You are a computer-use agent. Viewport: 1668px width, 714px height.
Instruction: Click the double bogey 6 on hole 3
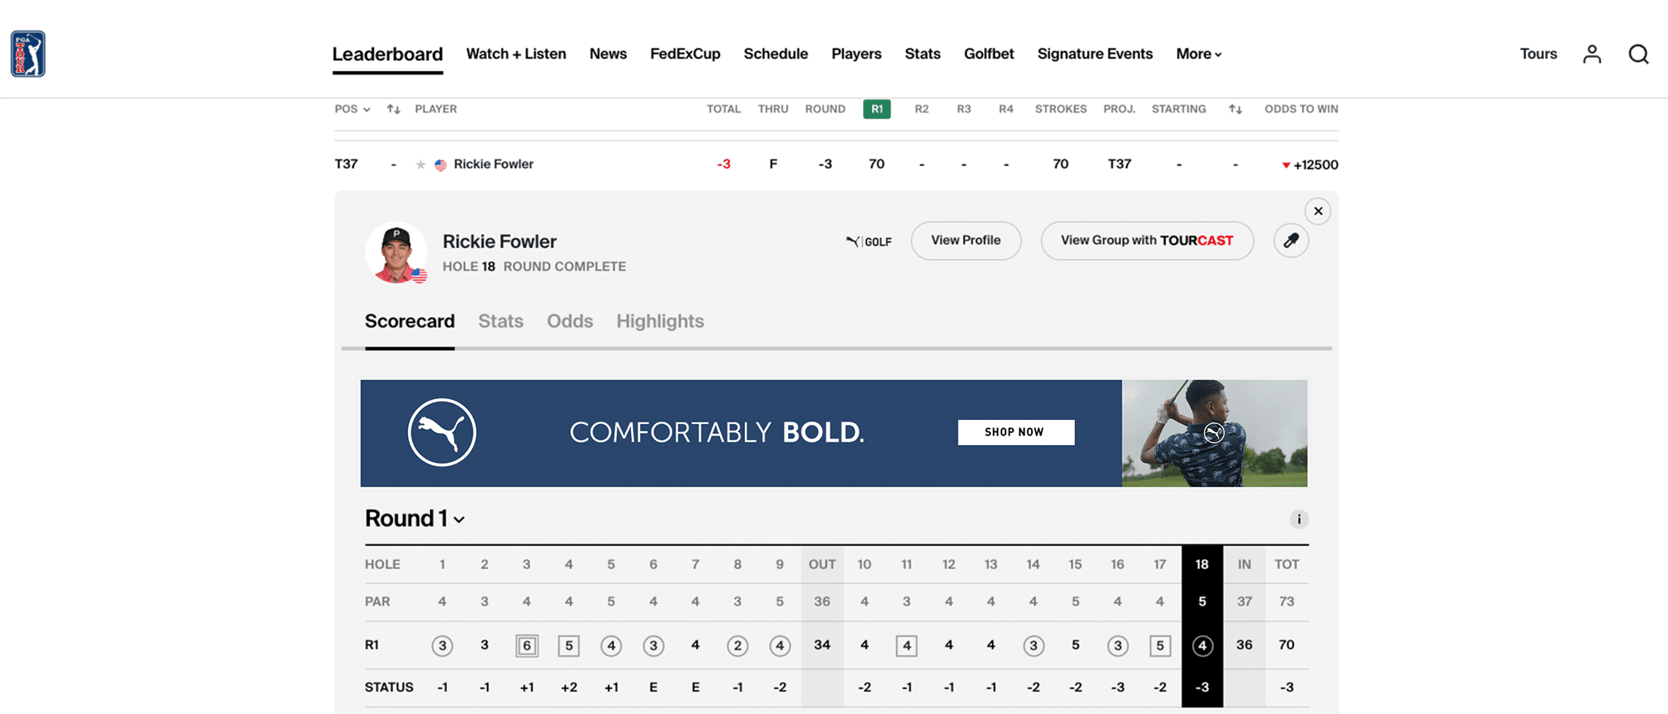tap(527, 645)
